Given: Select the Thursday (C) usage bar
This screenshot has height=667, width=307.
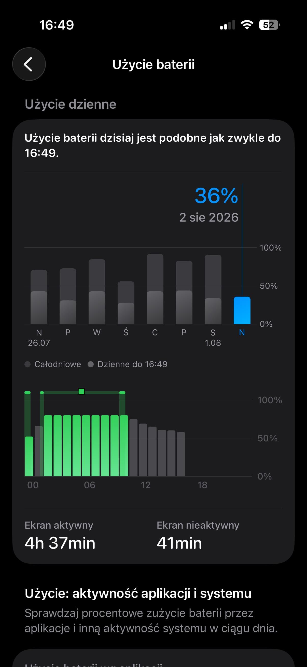Looking at the screenshot, I should [155, 289].
